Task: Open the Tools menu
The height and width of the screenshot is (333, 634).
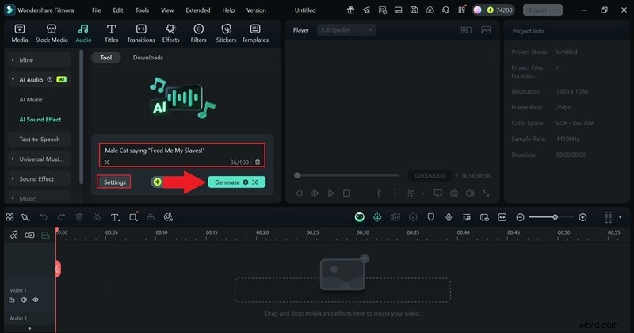Action: coord(141,10)
